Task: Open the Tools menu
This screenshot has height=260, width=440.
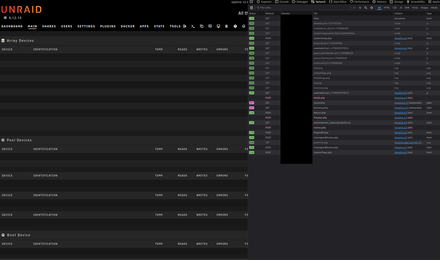Action: 175,26
